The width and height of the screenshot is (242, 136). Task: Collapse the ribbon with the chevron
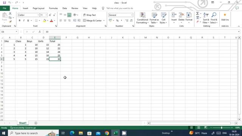click(x=239, y=26)
